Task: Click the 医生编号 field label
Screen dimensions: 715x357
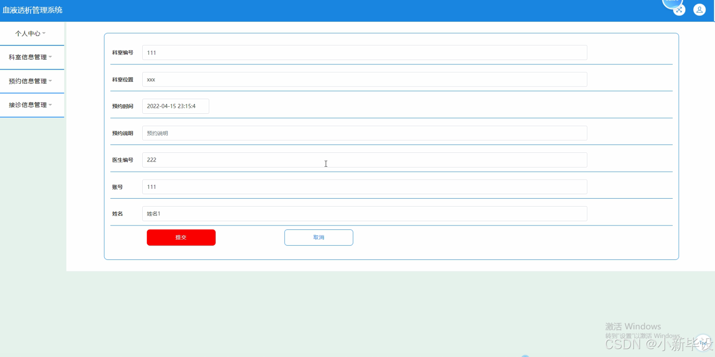Action: pos(123,160)
